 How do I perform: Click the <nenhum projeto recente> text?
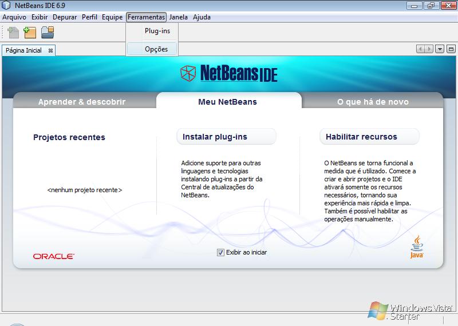[85, 190]
